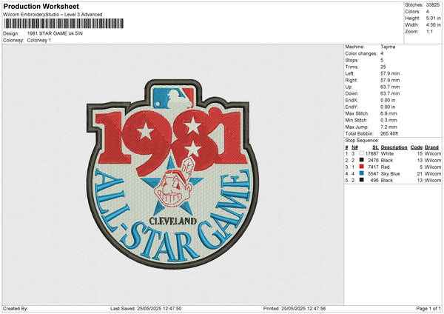444x314 pixels.
Task: Select the Height value '5.01 in'
Action: pos(433,18)
